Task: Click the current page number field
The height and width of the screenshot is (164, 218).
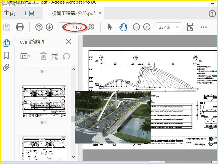Action: (x=65, y=27)
